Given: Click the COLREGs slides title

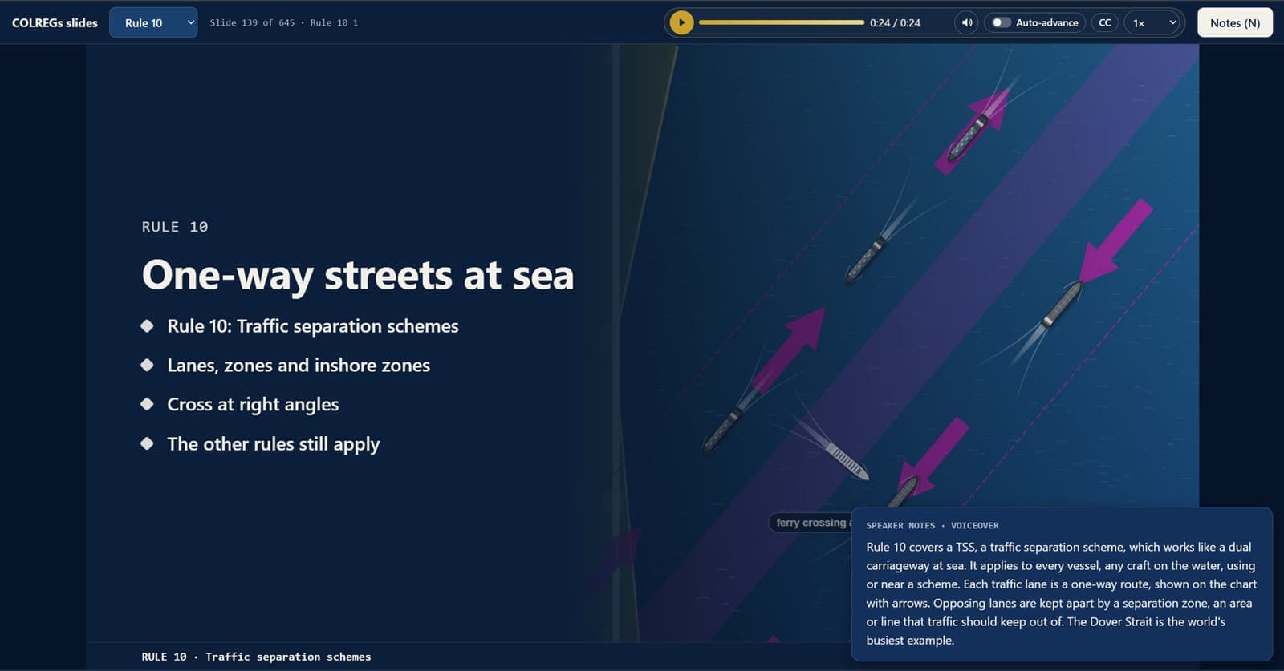Looking at the screenshot, I should [x=55, y=22].
